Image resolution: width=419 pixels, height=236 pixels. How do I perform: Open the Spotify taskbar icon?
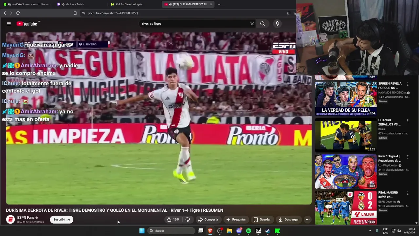(248, 231)
